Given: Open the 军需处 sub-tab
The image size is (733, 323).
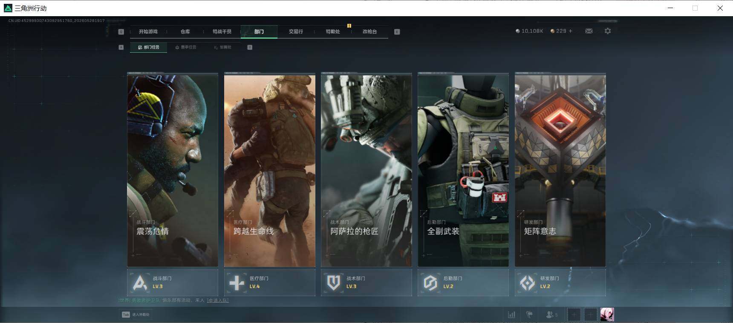Looking at the screenshot, I should tap(222, 47).
